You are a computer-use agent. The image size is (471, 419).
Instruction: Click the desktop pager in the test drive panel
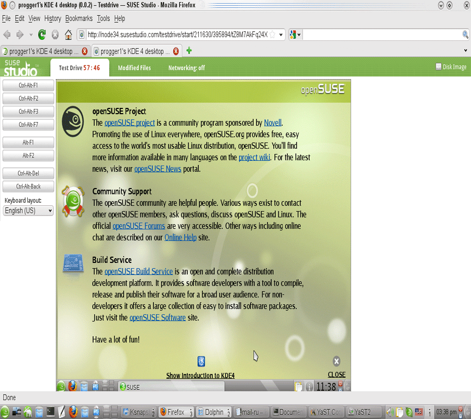point(108,386)
